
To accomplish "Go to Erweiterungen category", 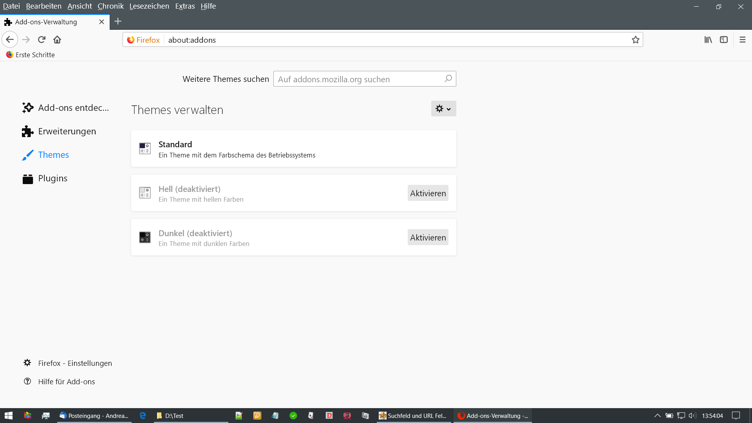I will 67,132.
